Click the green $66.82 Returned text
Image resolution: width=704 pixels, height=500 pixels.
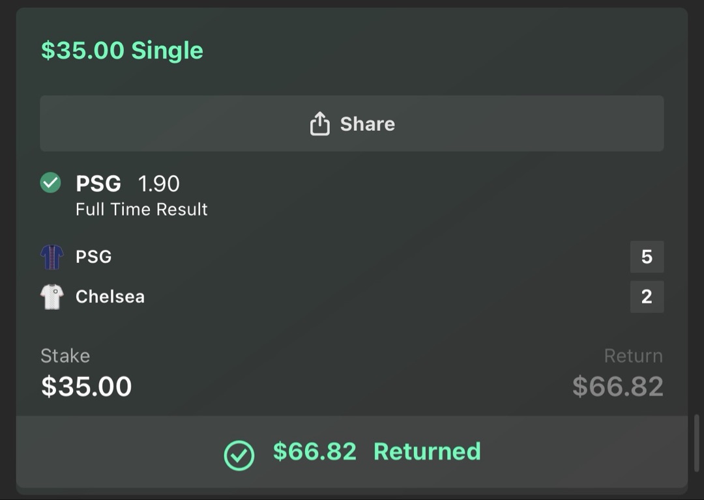tap(377, 452)
